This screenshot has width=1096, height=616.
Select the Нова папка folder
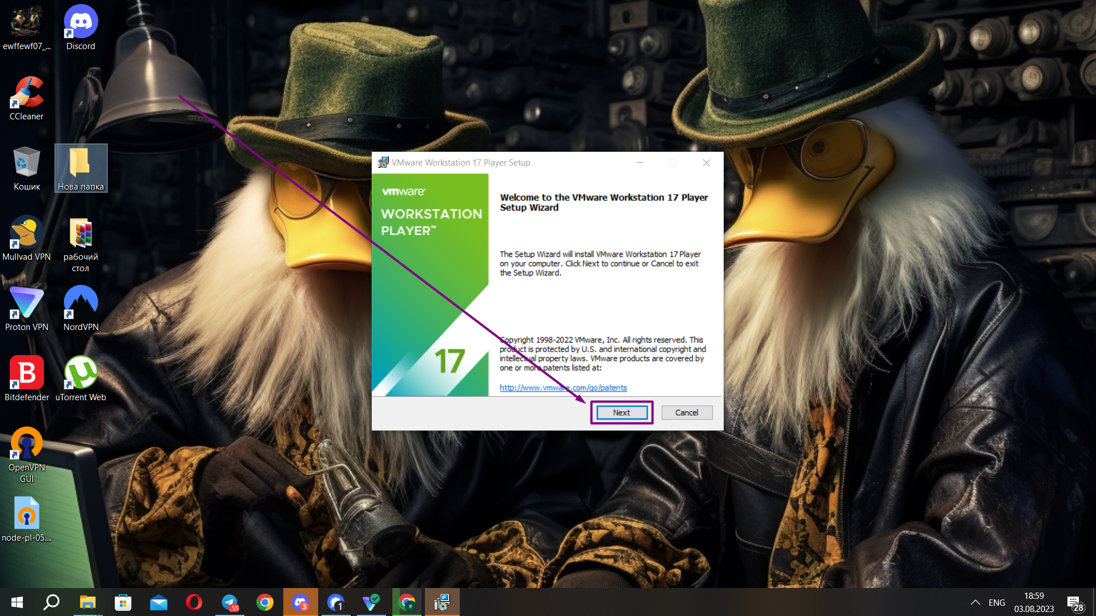tap(81, 168)
